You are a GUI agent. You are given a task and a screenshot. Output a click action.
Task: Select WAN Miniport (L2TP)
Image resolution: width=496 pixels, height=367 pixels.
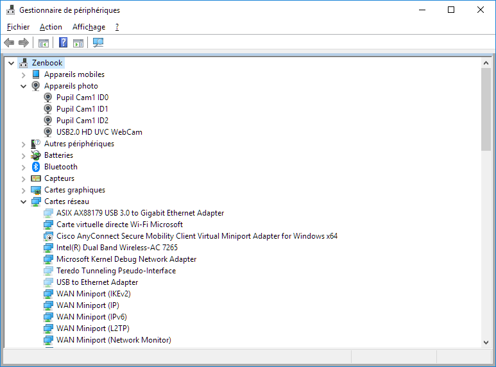point(92,329)
